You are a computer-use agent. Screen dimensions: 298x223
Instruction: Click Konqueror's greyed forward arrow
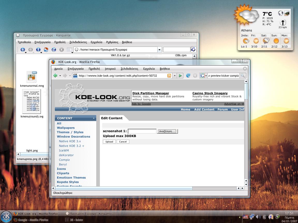coord(31,50)
